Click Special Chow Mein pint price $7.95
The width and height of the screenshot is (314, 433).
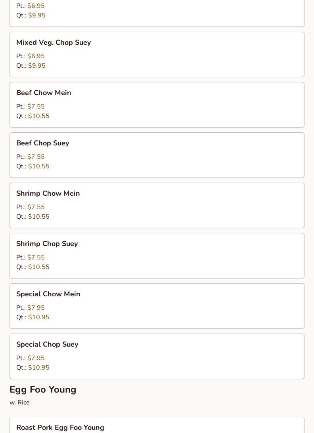coord(36,308)
